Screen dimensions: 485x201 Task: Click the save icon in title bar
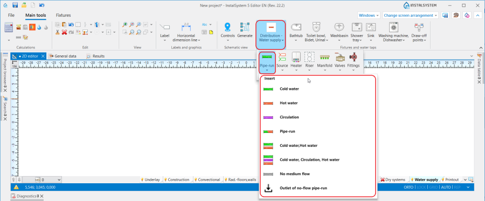[15, 5]
